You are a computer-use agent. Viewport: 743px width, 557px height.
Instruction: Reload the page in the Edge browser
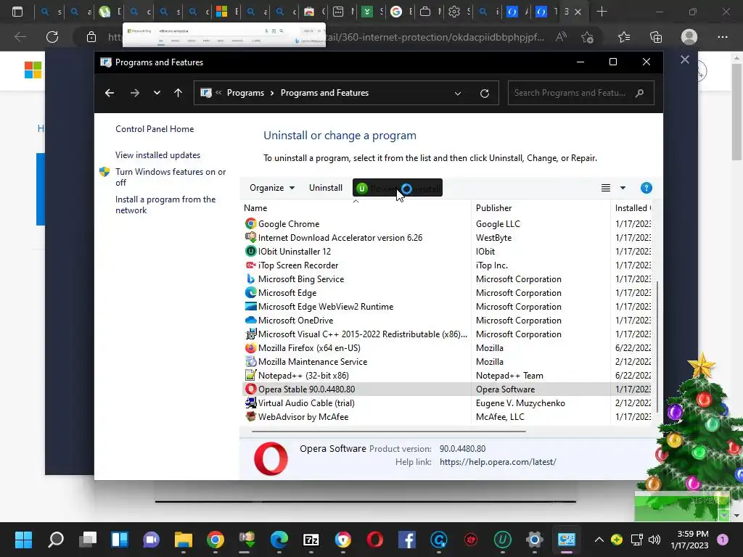tap(52, 37)
